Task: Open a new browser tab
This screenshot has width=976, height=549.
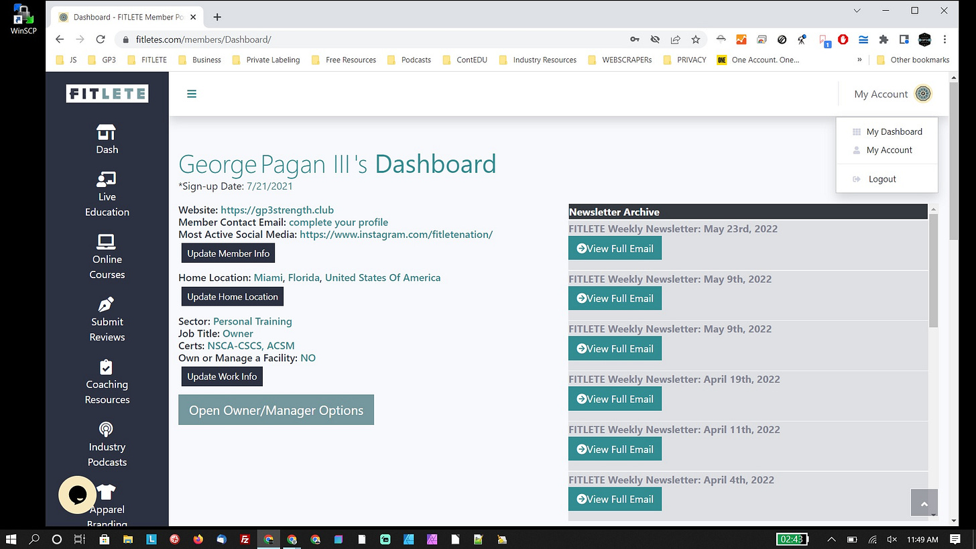Action: point(217,17)
